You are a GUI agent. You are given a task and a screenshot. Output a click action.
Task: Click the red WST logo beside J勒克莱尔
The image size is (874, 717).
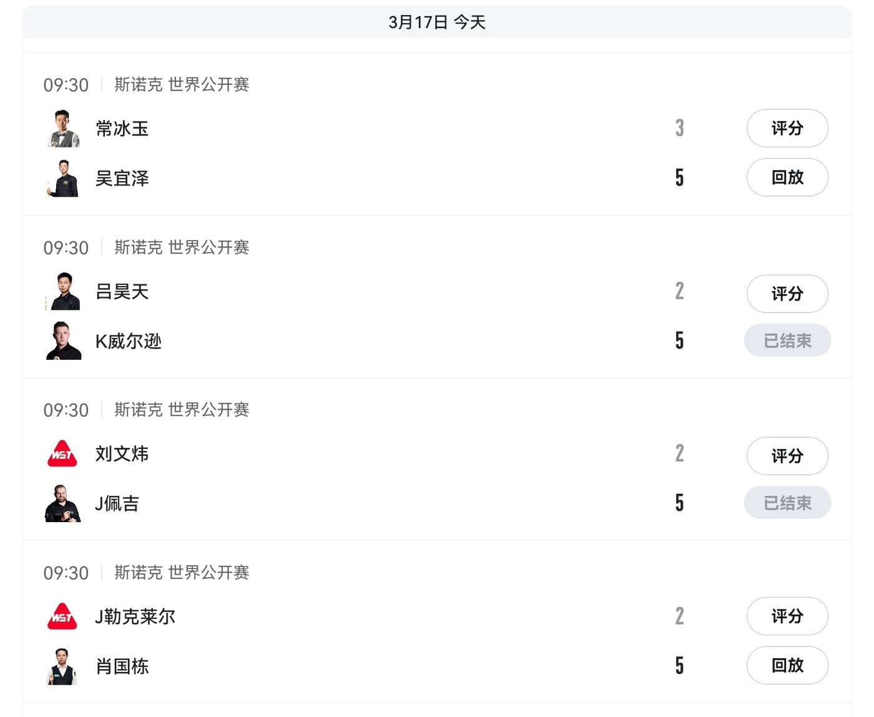point(62,616)
